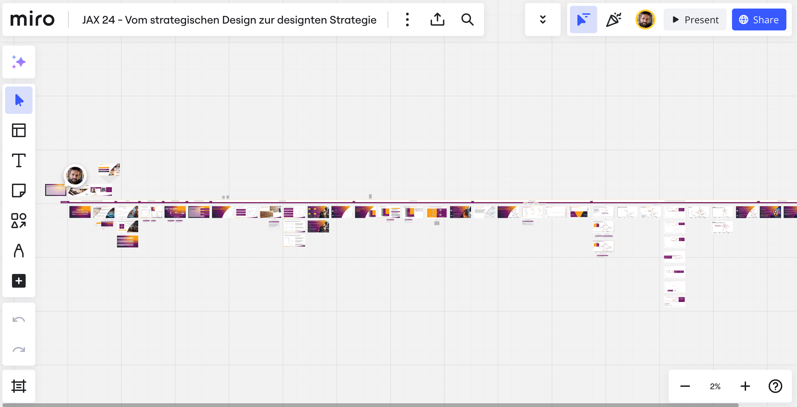Select the cursor selection tool
This screenshot has width=797, height=407.
click(x=19, y=100)
